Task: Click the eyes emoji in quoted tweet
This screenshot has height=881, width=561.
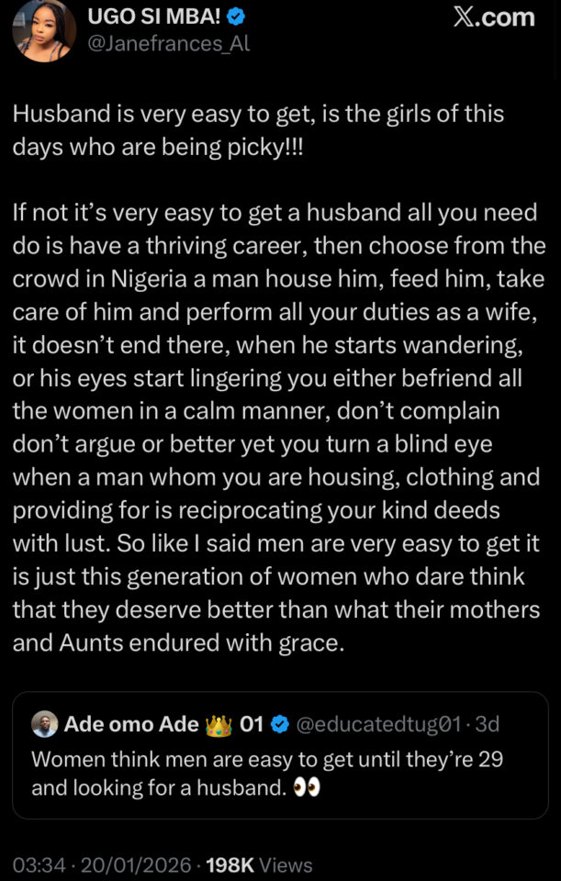Action: [x=308, y=787]
